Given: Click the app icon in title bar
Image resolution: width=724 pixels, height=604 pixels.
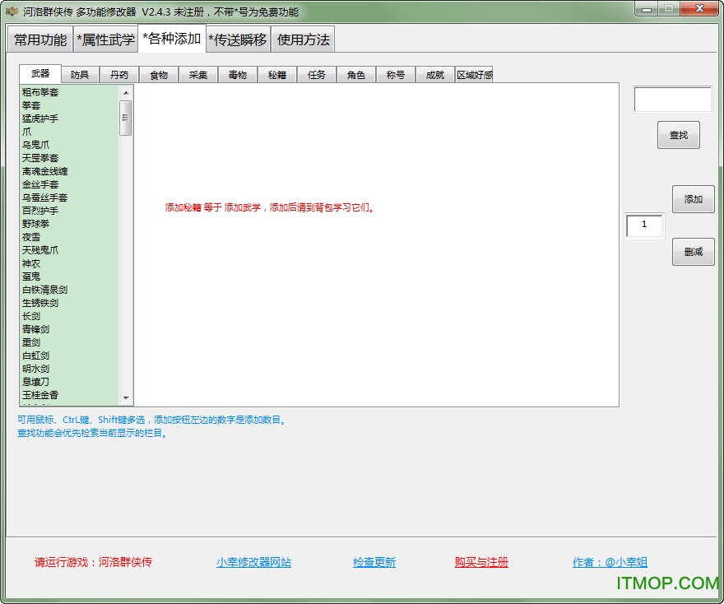Looking at the screenshot, I should click(12, 12).
